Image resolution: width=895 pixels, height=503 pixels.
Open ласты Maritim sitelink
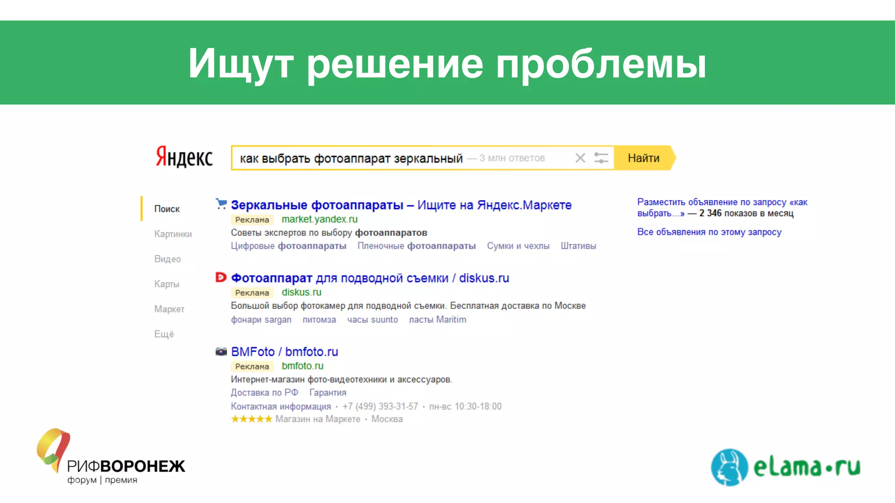coord(437,320)
